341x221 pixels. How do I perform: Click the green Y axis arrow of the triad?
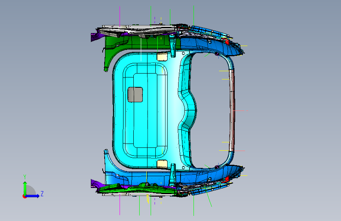click(25, 189)
